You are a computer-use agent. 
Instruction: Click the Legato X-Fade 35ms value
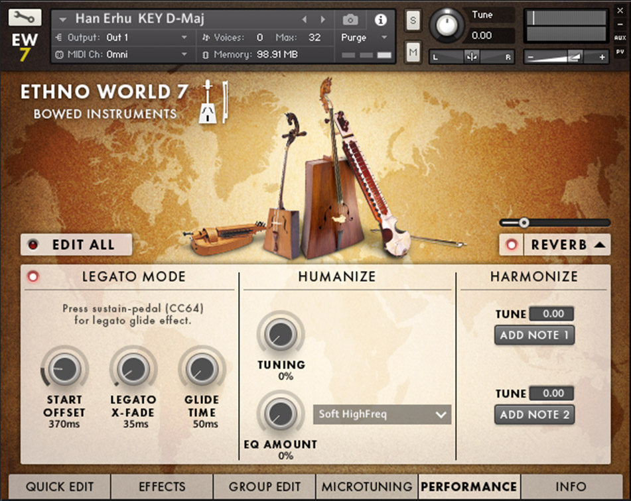135,424
